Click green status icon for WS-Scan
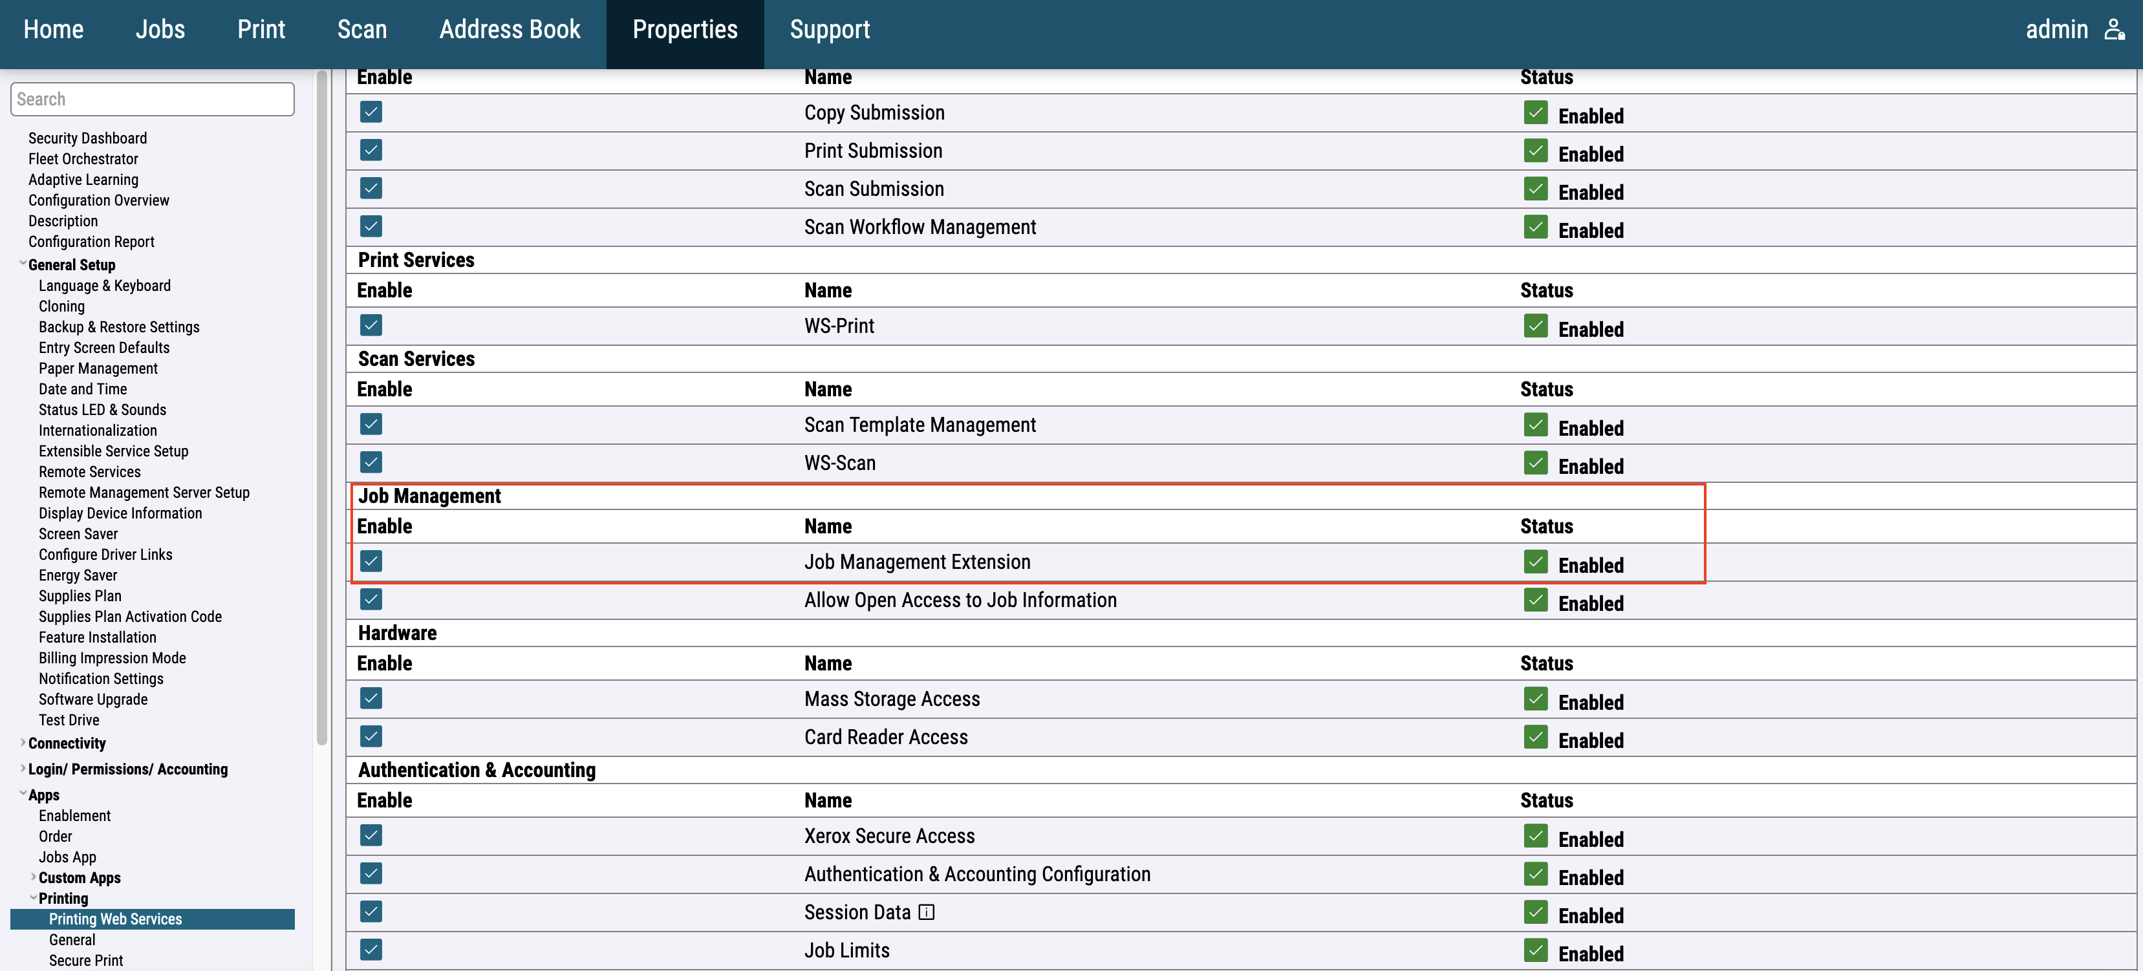Image resolution: width=2143 pixels, height=971 pixels. (x=1535, y=463)
